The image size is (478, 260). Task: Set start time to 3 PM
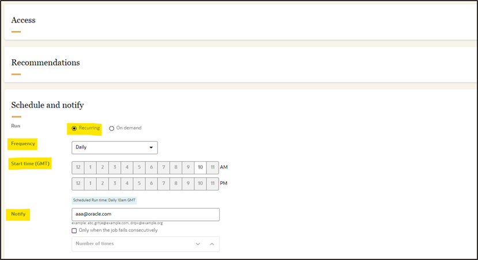(x=114, y=184)
